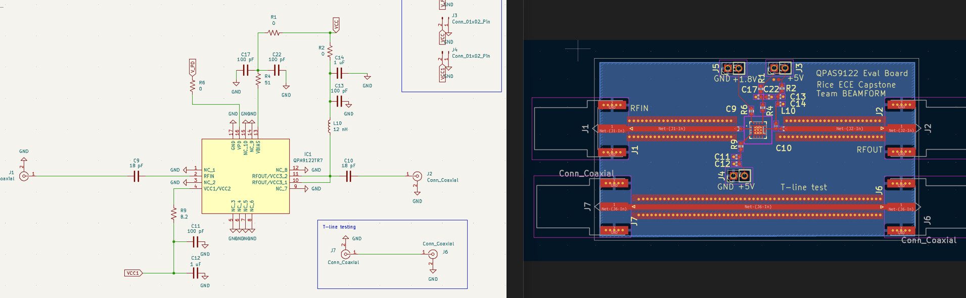Select the QPA9122TR7 IC symbol in schematic

click(245, 176)
